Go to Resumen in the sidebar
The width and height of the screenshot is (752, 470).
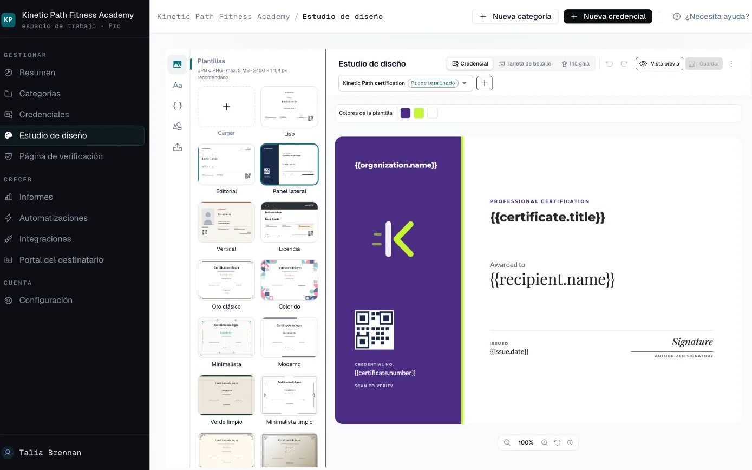click(x=72, y=73)
